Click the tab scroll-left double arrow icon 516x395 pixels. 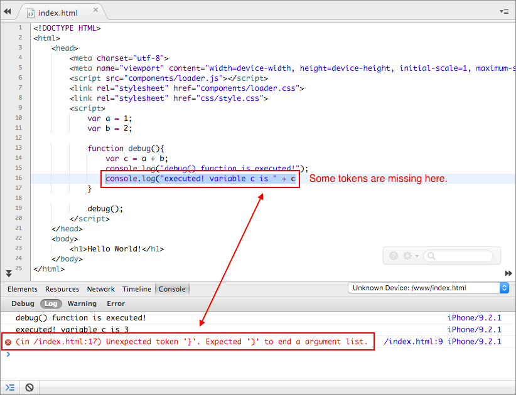(x=8, y=11)
